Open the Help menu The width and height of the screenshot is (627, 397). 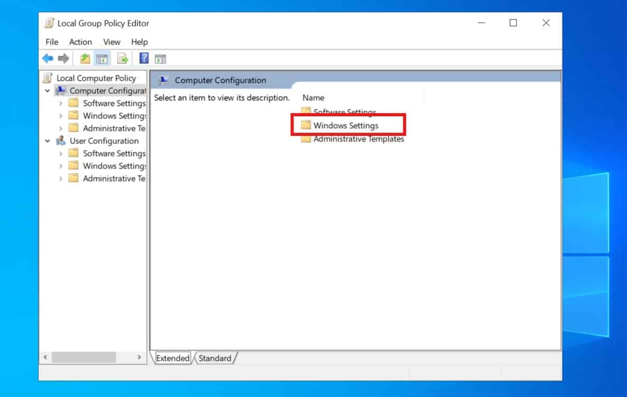click(x=139, y=42)
